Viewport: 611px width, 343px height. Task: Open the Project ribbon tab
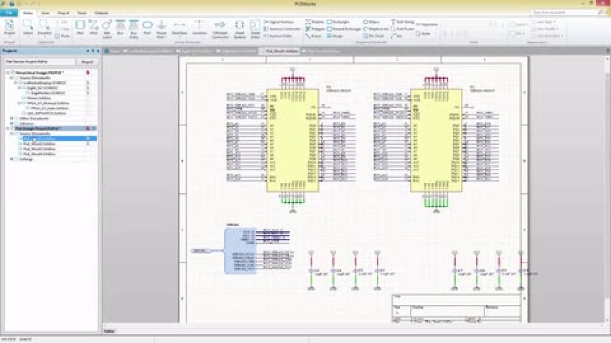(63, 13)
